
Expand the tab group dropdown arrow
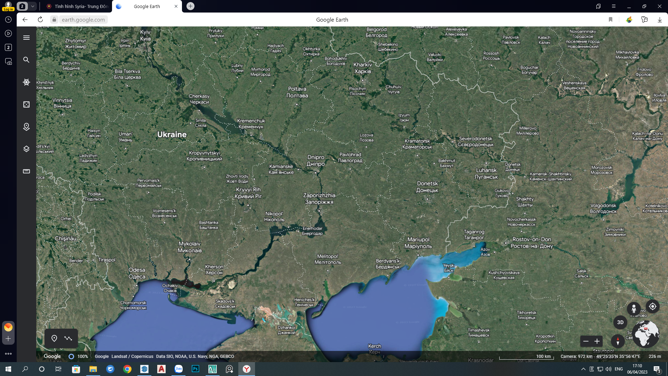tap(32, 6)
